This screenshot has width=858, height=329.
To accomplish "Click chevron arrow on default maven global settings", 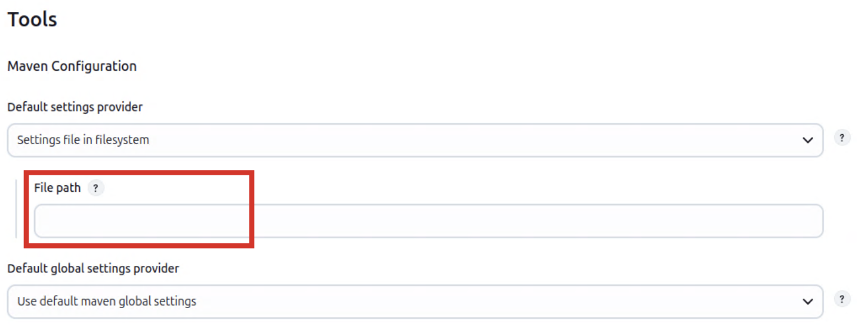I will 808,302.
